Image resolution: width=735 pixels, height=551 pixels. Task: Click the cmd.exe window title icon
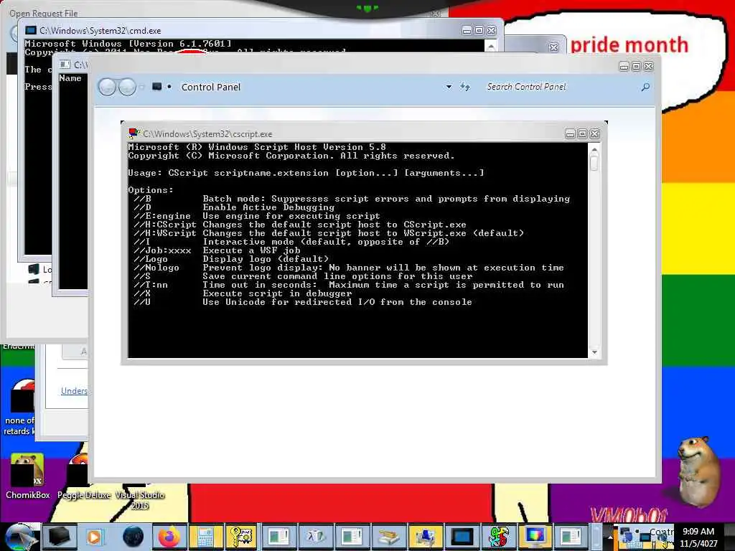click(x=31, y=30)
